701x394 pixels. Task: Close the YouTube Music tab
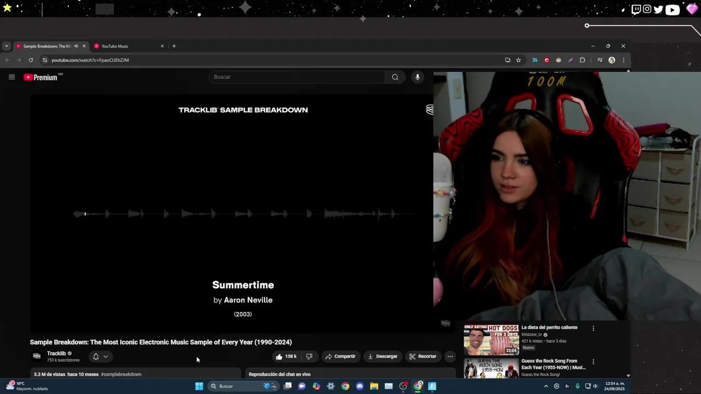[162, 46]
